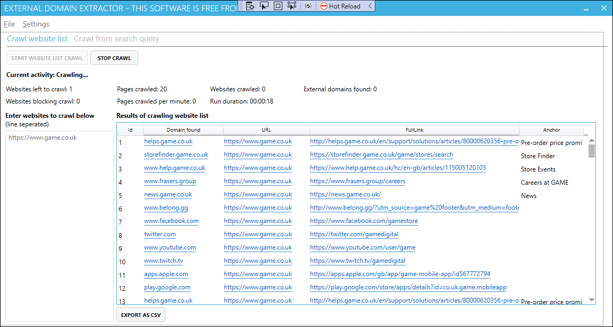Click results scrollbar up arrow
Screen dimensions: 613x327
[592, 141]
